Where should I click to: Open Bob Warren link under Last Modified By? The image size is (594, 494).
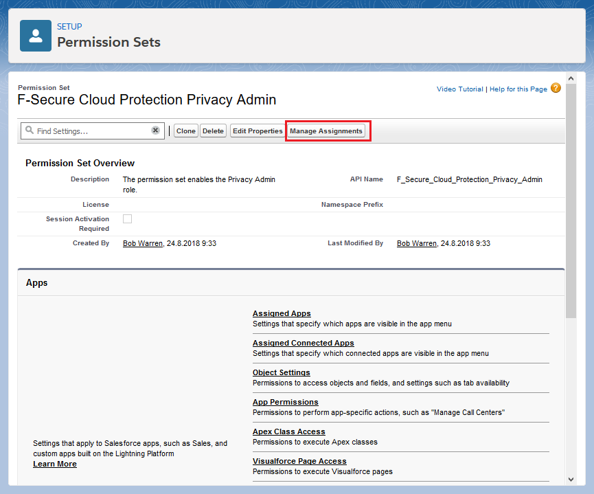(417, 243)
